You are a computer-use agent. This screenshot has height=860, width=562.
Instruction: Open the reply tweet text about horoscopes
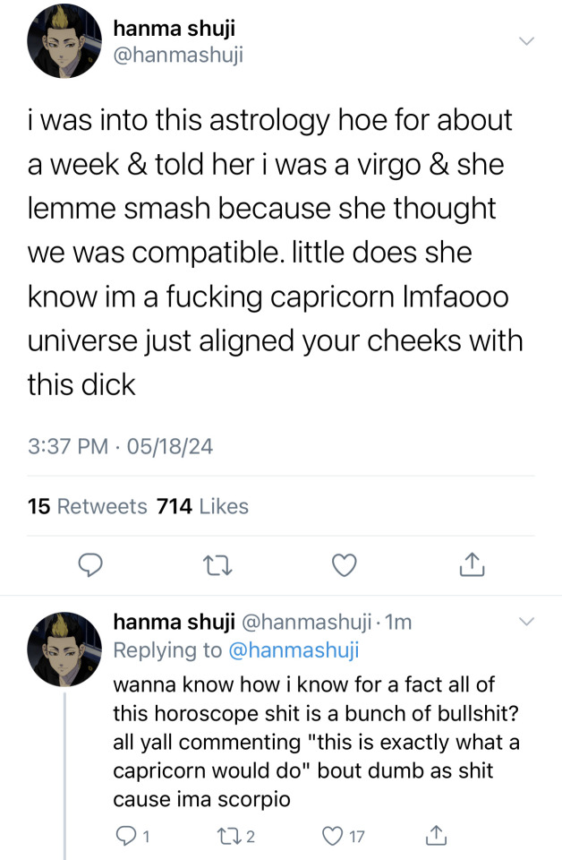click(x=313, y=742)
